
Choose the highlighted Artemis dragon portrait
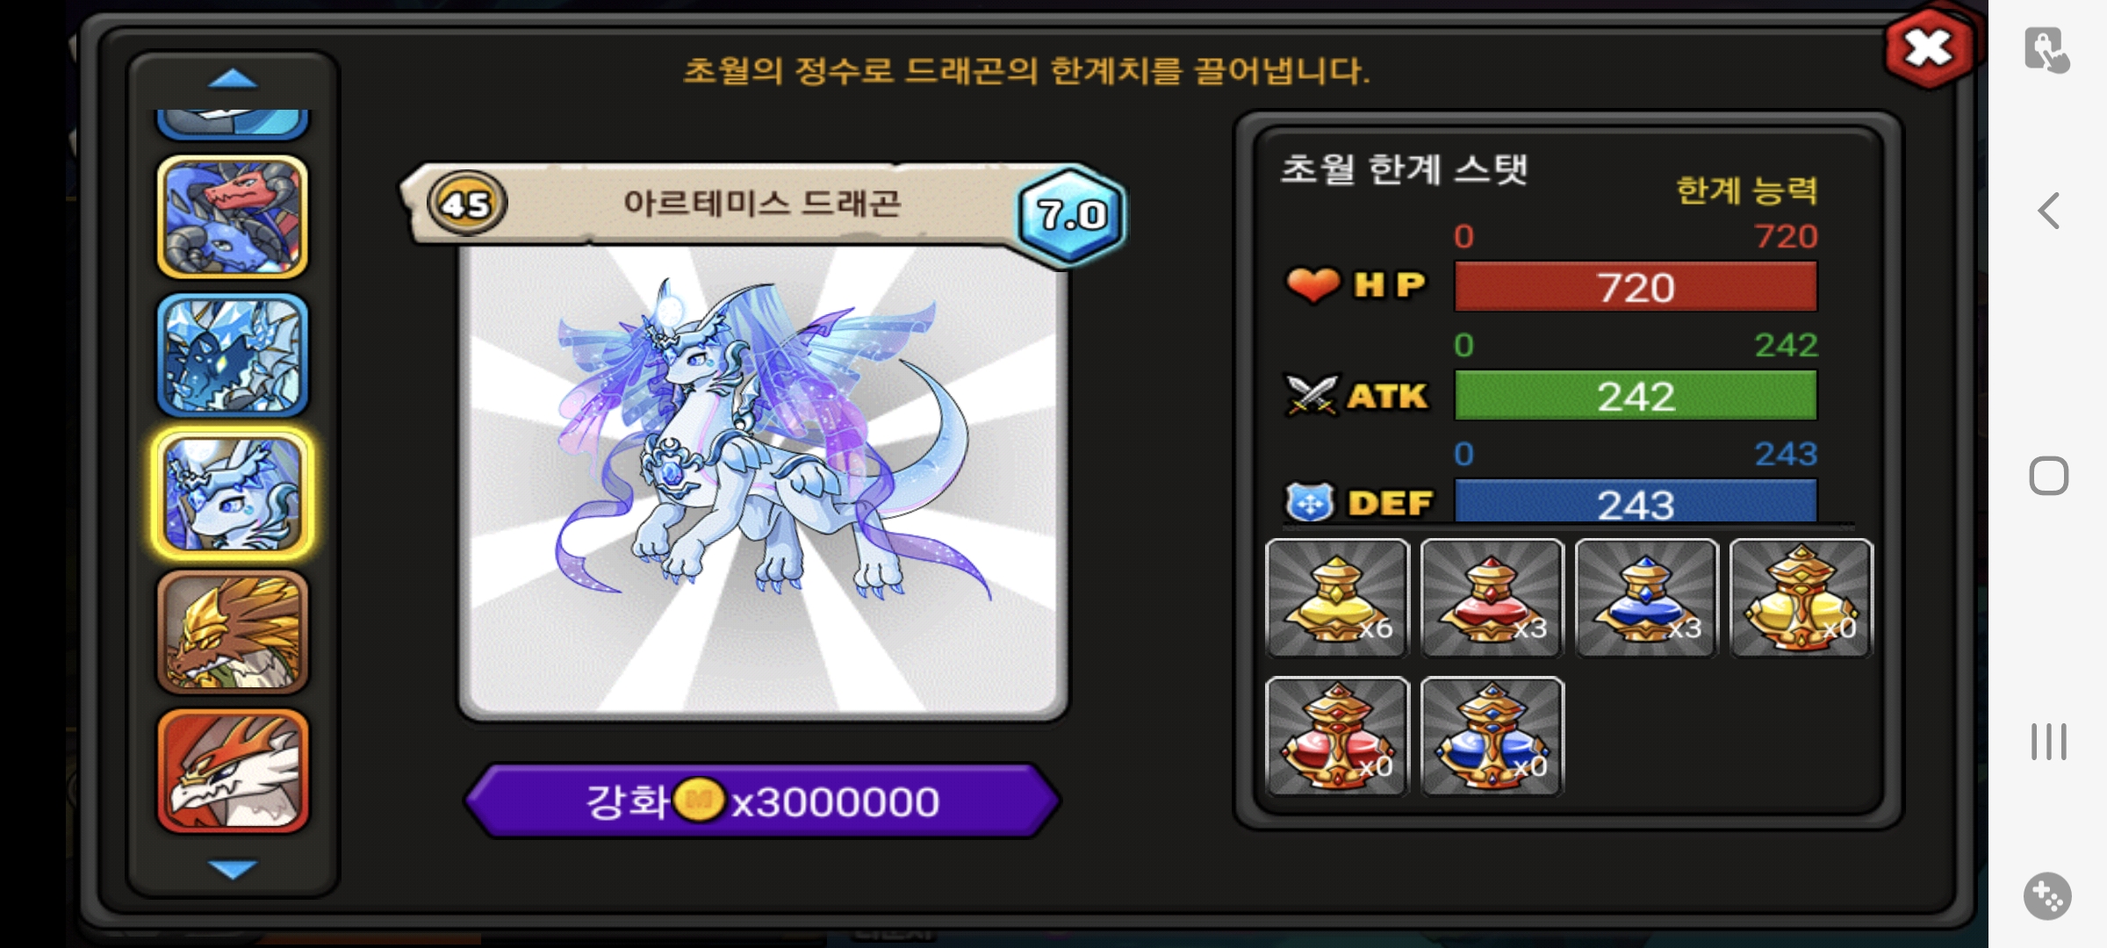tap(233, 493)
